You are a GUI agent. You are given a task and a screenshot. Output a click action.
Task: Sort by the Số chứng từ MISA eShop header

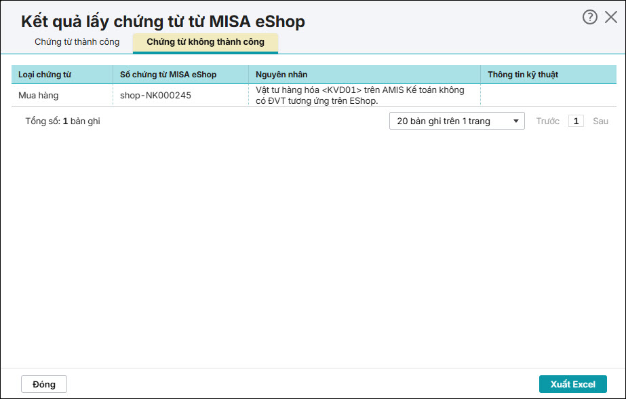(x=168, y=74)
